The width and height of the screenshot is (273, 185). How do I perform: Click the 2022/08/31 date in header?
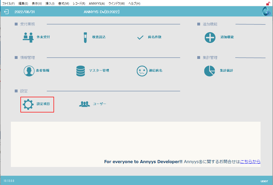pos(25,12)
